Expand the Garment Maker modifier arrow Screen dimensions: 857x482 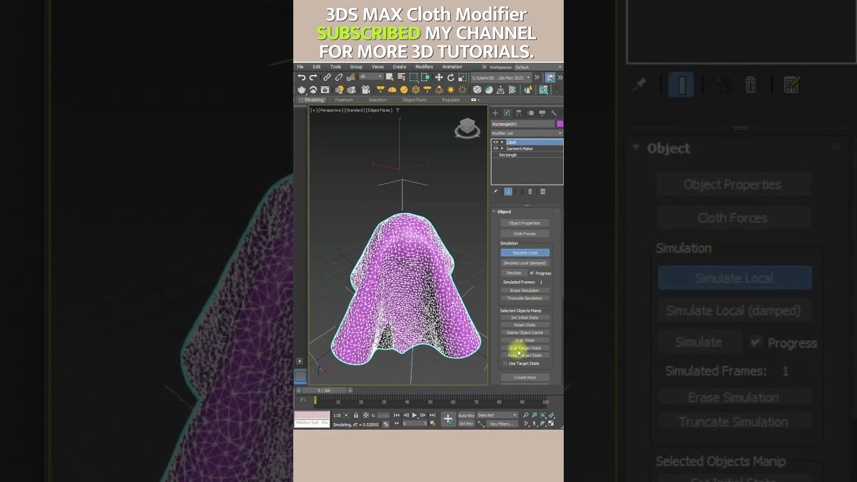click(502, 149)
